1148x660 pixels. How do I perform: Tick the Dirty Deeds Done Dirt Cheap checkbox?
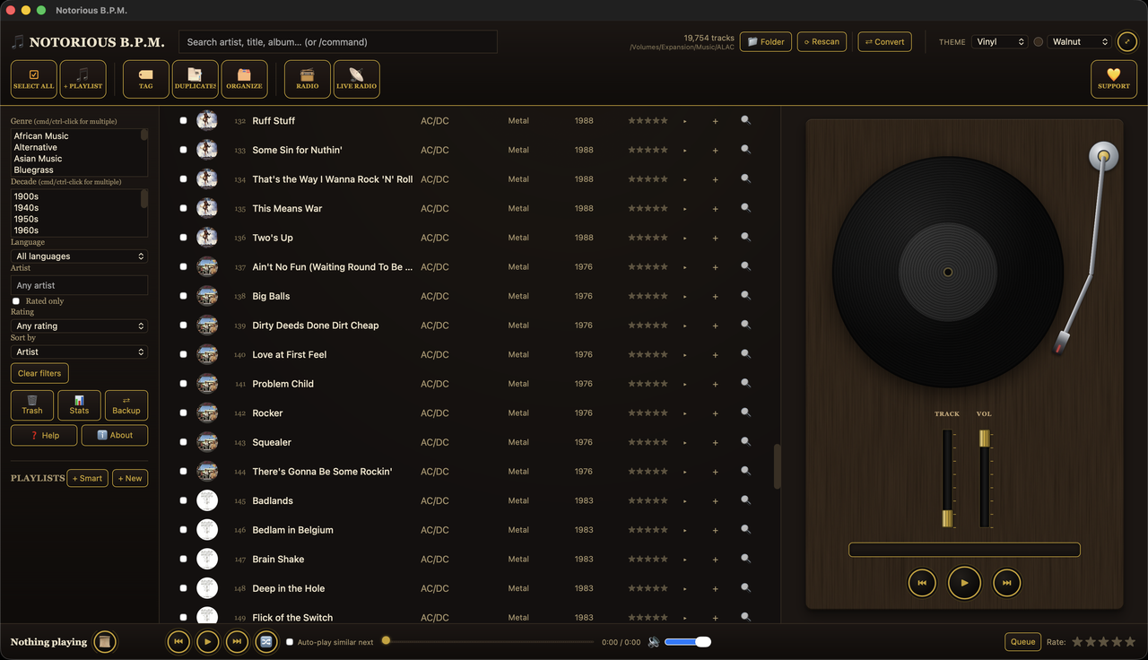point(184,326)
